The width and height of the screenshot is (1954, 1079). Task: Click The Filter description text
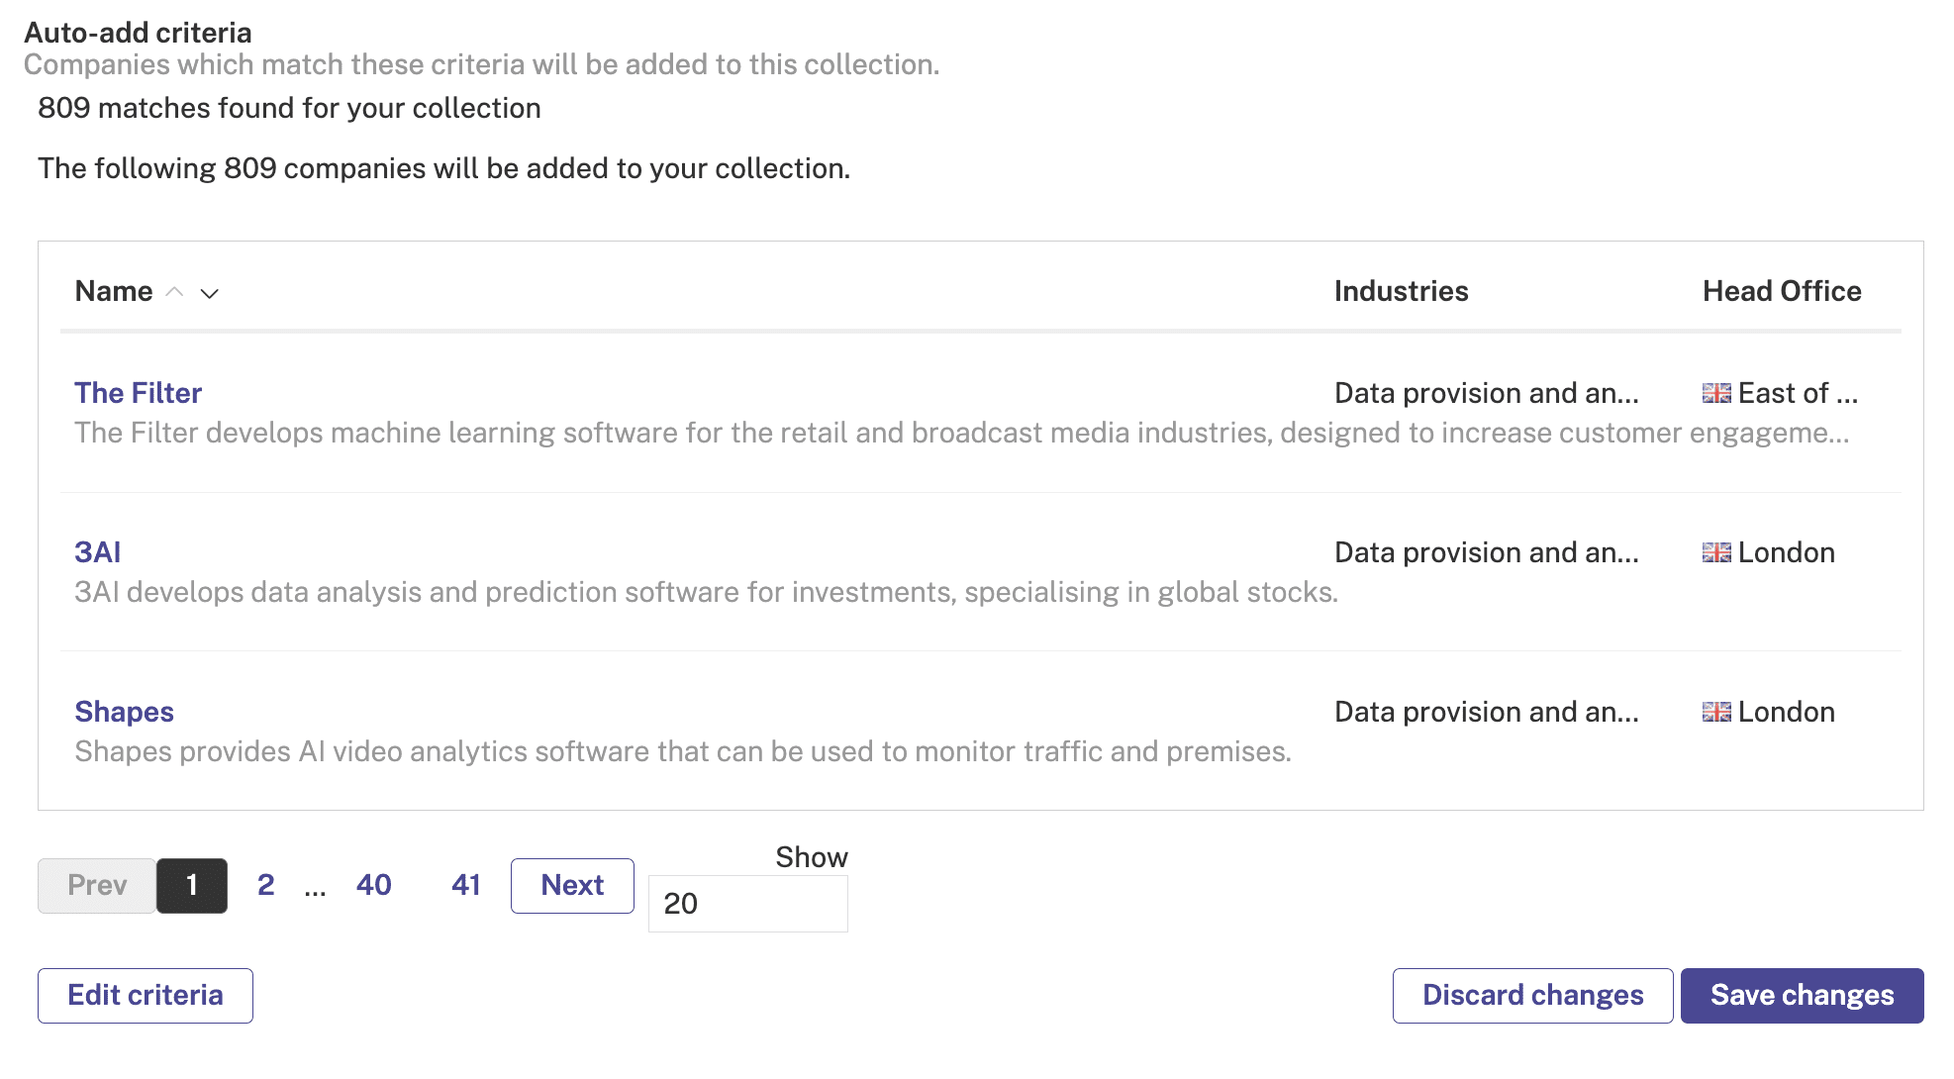pos(961,433)
